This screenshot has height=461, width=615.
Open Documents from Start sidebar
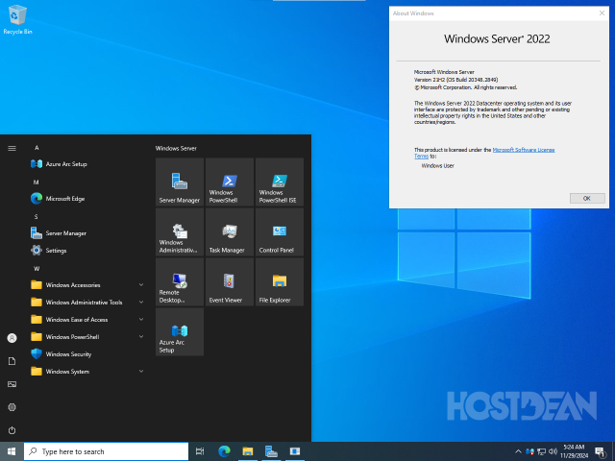click(x=12, y=361)
